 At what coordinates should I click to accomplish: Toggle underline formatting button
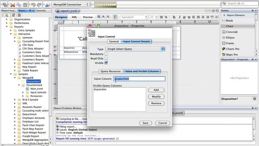click(184, 17)
